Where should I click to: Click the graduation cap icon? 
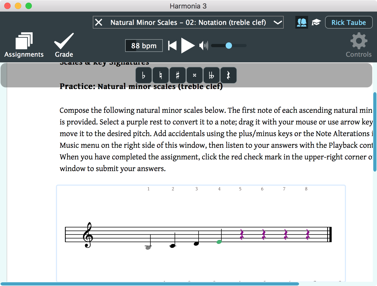click(316, 22)
